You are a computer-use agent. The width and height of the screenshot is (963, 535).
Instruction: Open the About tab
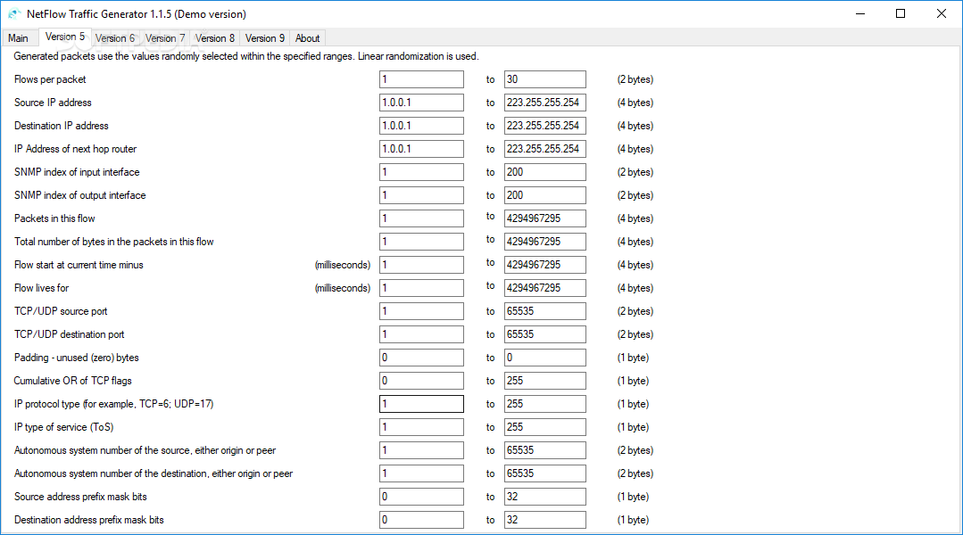308,38
